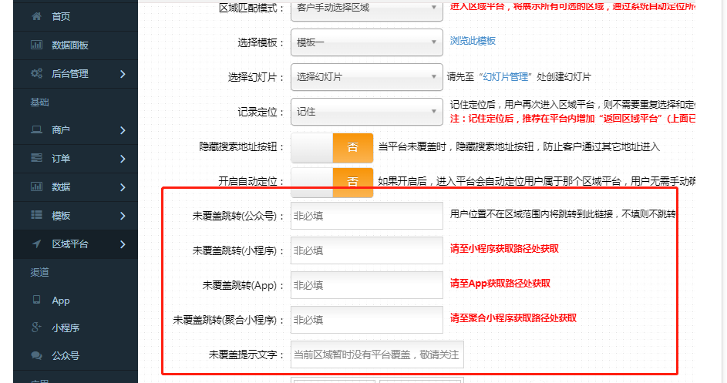Viewport: 727px width, 383px height.
Task: Toggle the 开启自动定位 switch
Action: tap(332, 182)
